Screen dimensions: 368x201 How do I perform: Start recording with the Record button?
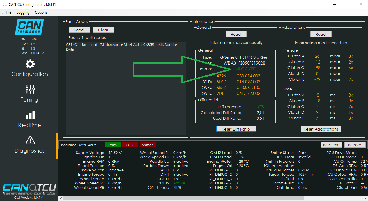[355, 145]
